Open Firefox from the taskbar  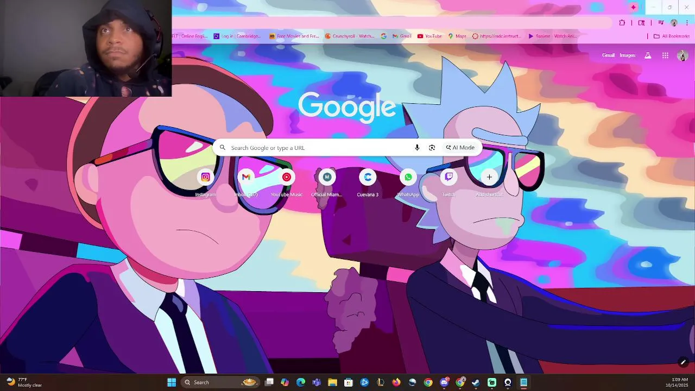[x=396, y=382]
